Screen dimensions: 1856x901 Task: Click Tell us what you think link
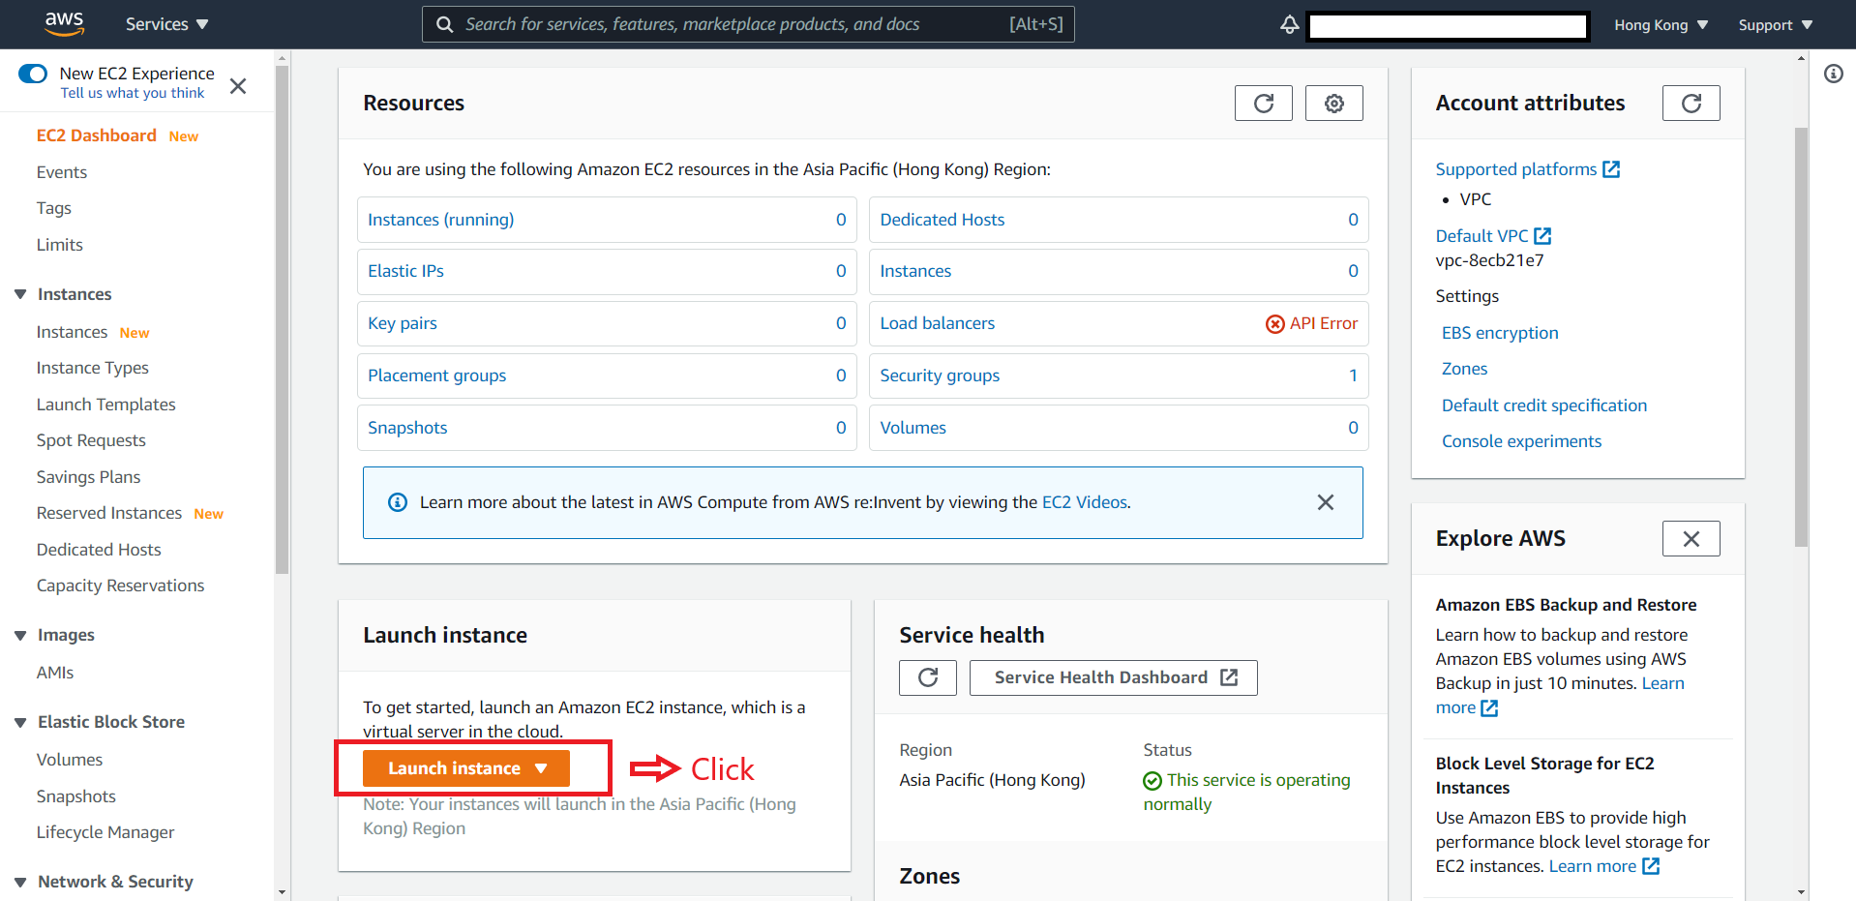click(x=133, y=93)
